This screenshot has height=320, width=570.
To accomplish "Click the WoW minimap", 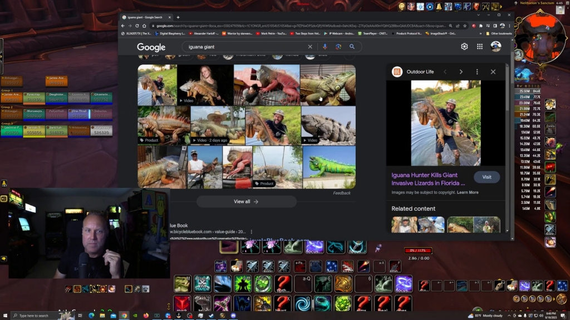I will coord(540,38).
